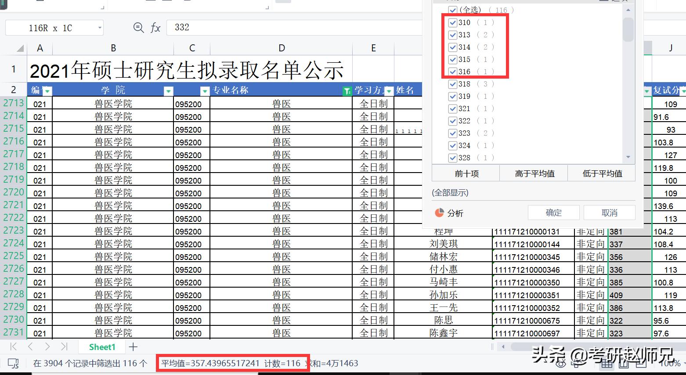Uncheck the 310 filter checkbox
Image resolution: width=686 pixels, height=375 pixels.
(x=453, y=22)
